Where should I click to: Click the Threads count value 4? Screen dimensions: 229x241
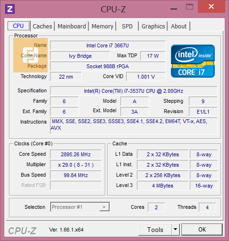pyautogui.click(x=207, y=207)
